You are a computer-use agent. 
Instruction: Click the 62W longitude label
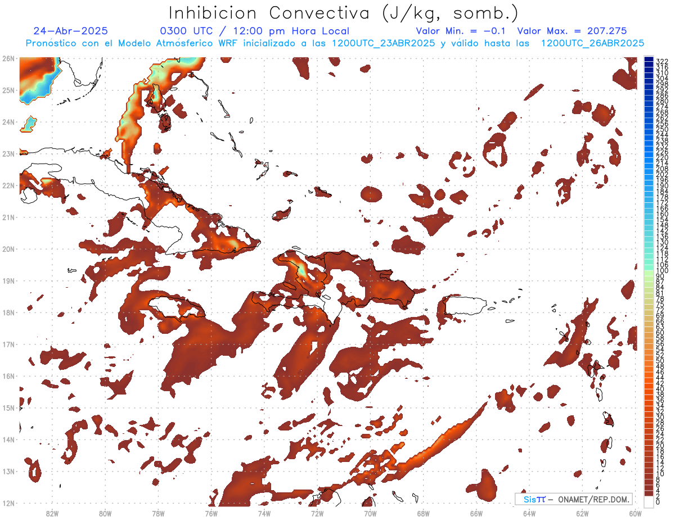583,513
